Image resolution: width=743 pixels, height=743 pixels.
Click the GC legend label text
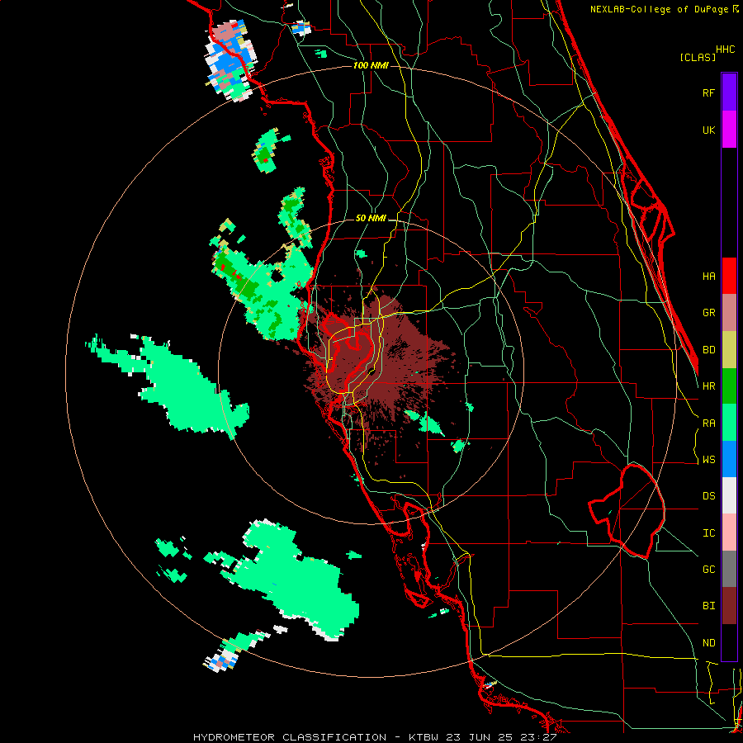pos(708,570)
